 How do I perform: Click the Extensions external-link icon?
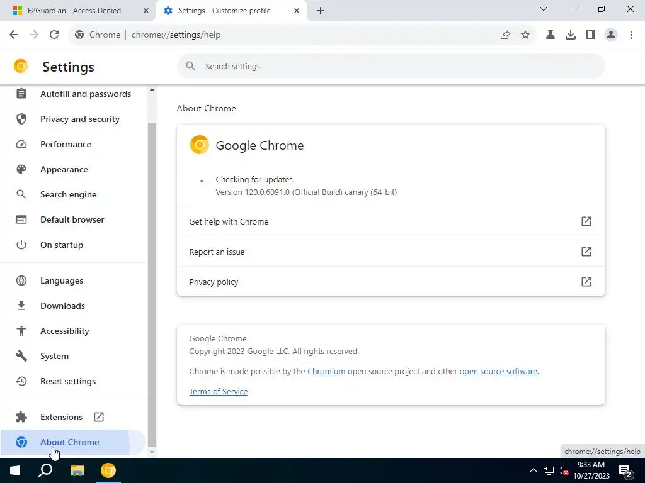click(x=99, y=417)
